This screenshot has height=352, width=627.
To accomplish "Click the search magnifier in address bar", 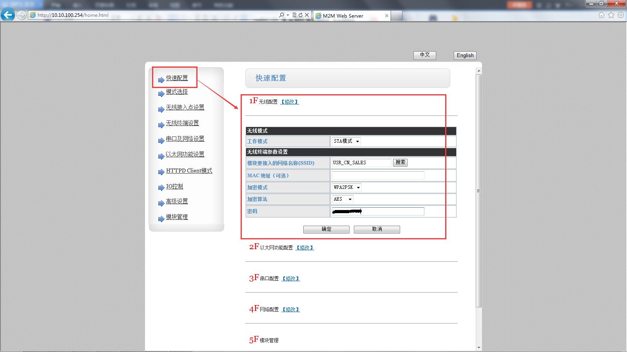I will (281, 15).
